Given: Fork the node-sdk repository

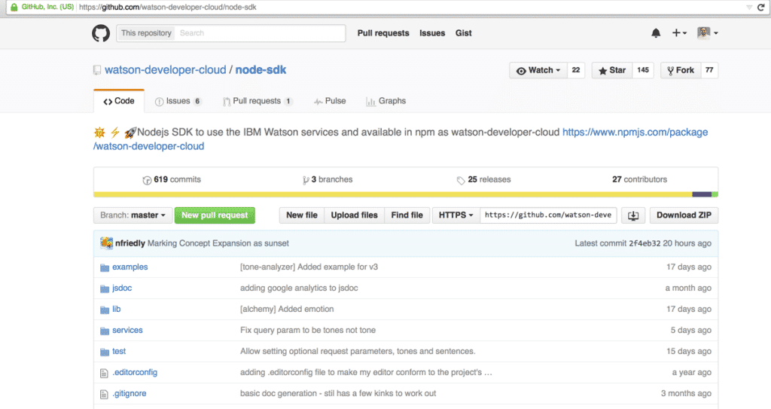Looking at the screenshot, I should pyautogui.click(x=681, y=70).
